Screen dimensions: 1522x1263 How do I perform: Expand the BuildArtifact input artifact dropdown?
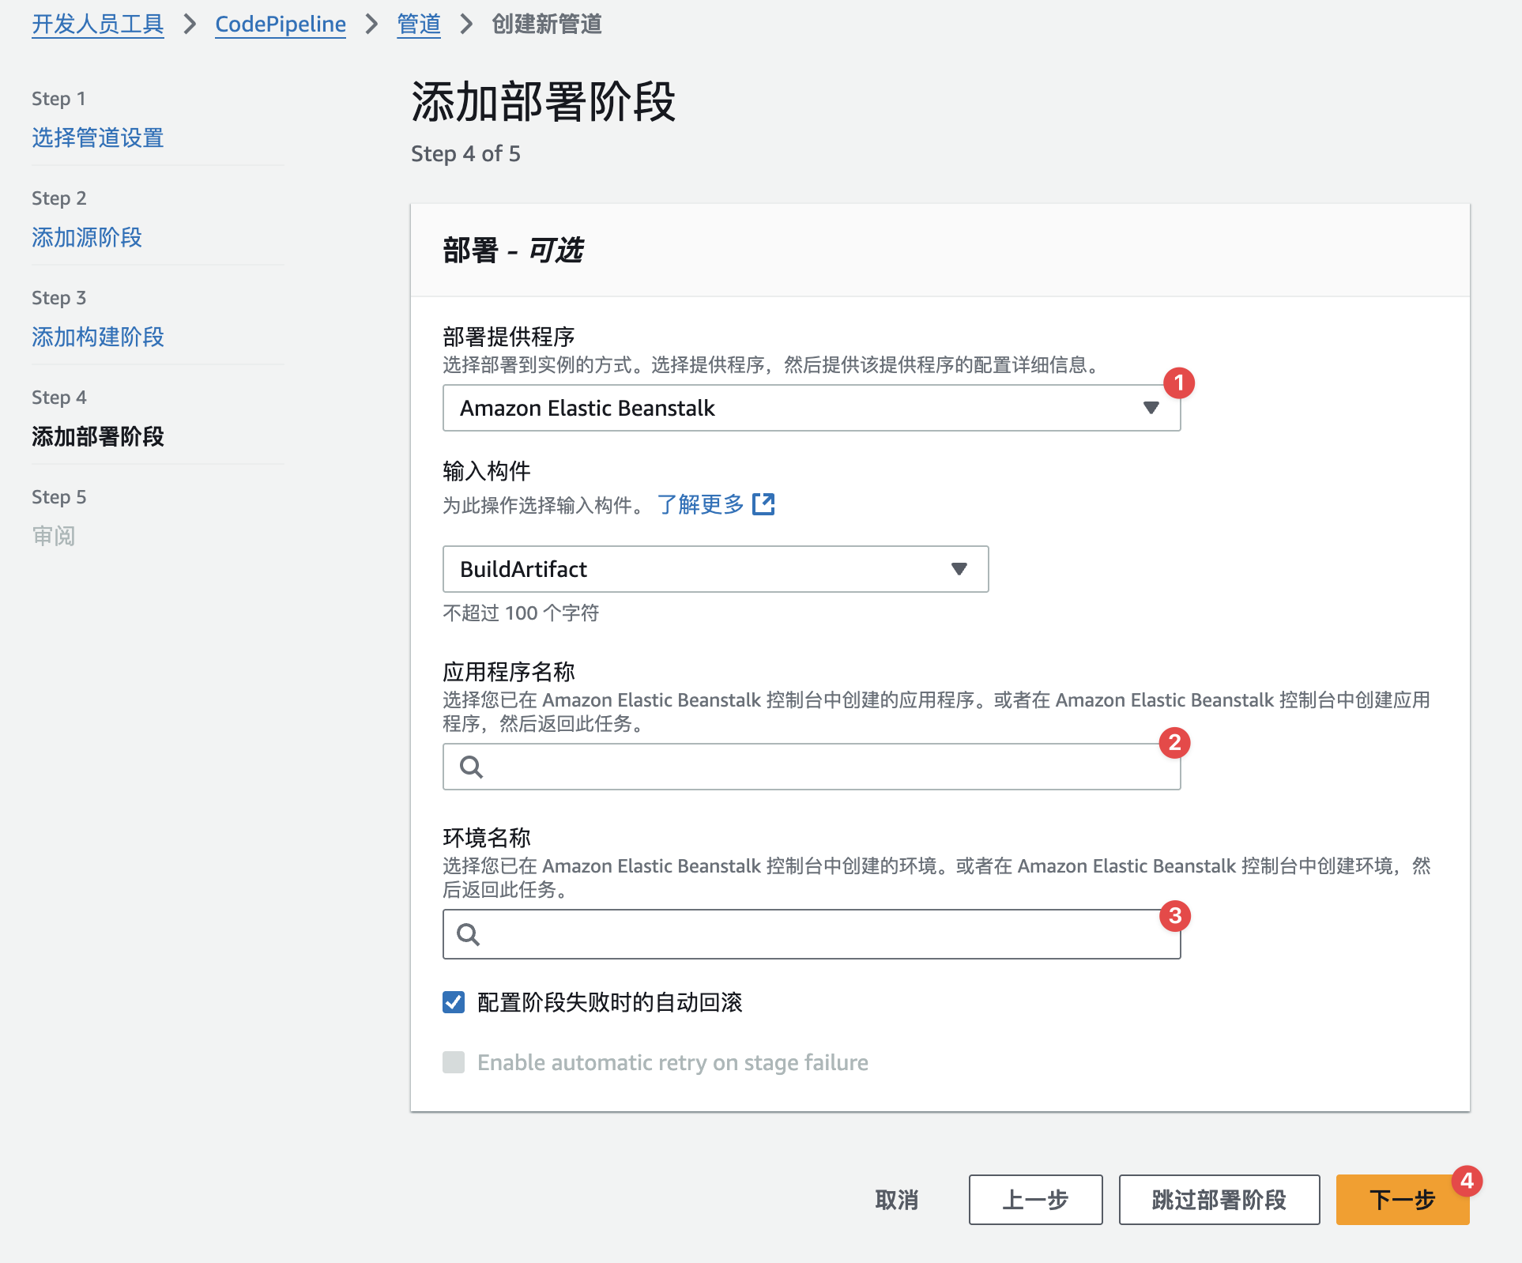click(x=715, y=569)
